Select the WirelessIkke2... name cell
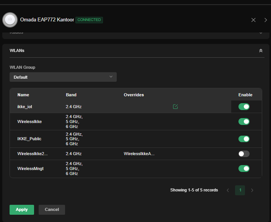271x222 pixels. [33, 154]
